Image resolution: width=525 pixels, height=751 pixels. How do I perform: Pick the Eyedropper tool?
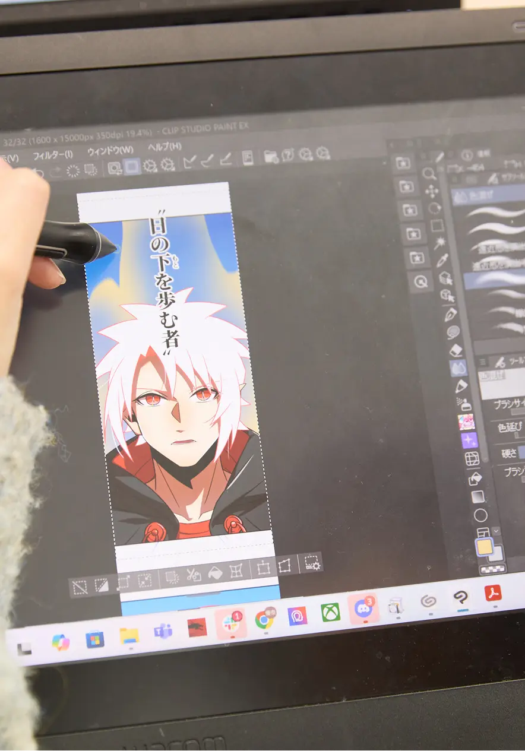442,260
